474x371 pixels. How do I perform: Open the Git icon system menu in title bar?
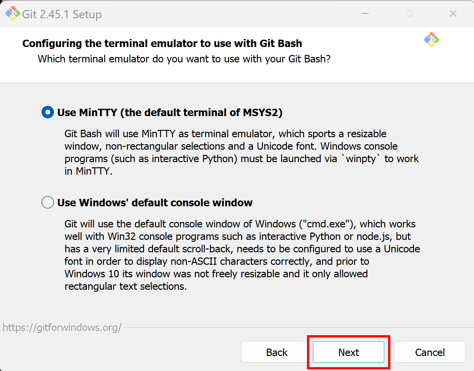pos(13,14)
